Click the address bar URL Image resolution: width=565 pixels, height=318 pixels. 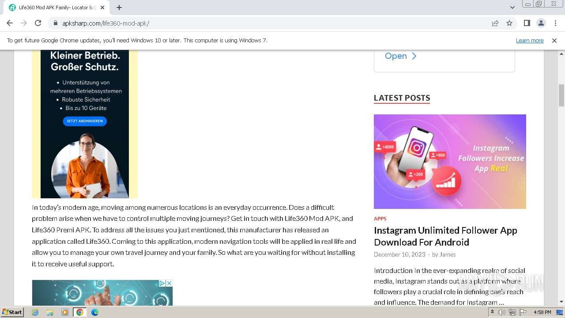pyautogui.click(x=106, y=23)
